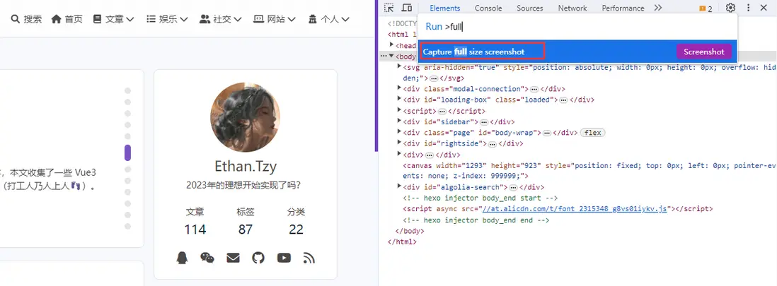
Task: Click the purple Screenshot badge button
Action: point(703,52)
